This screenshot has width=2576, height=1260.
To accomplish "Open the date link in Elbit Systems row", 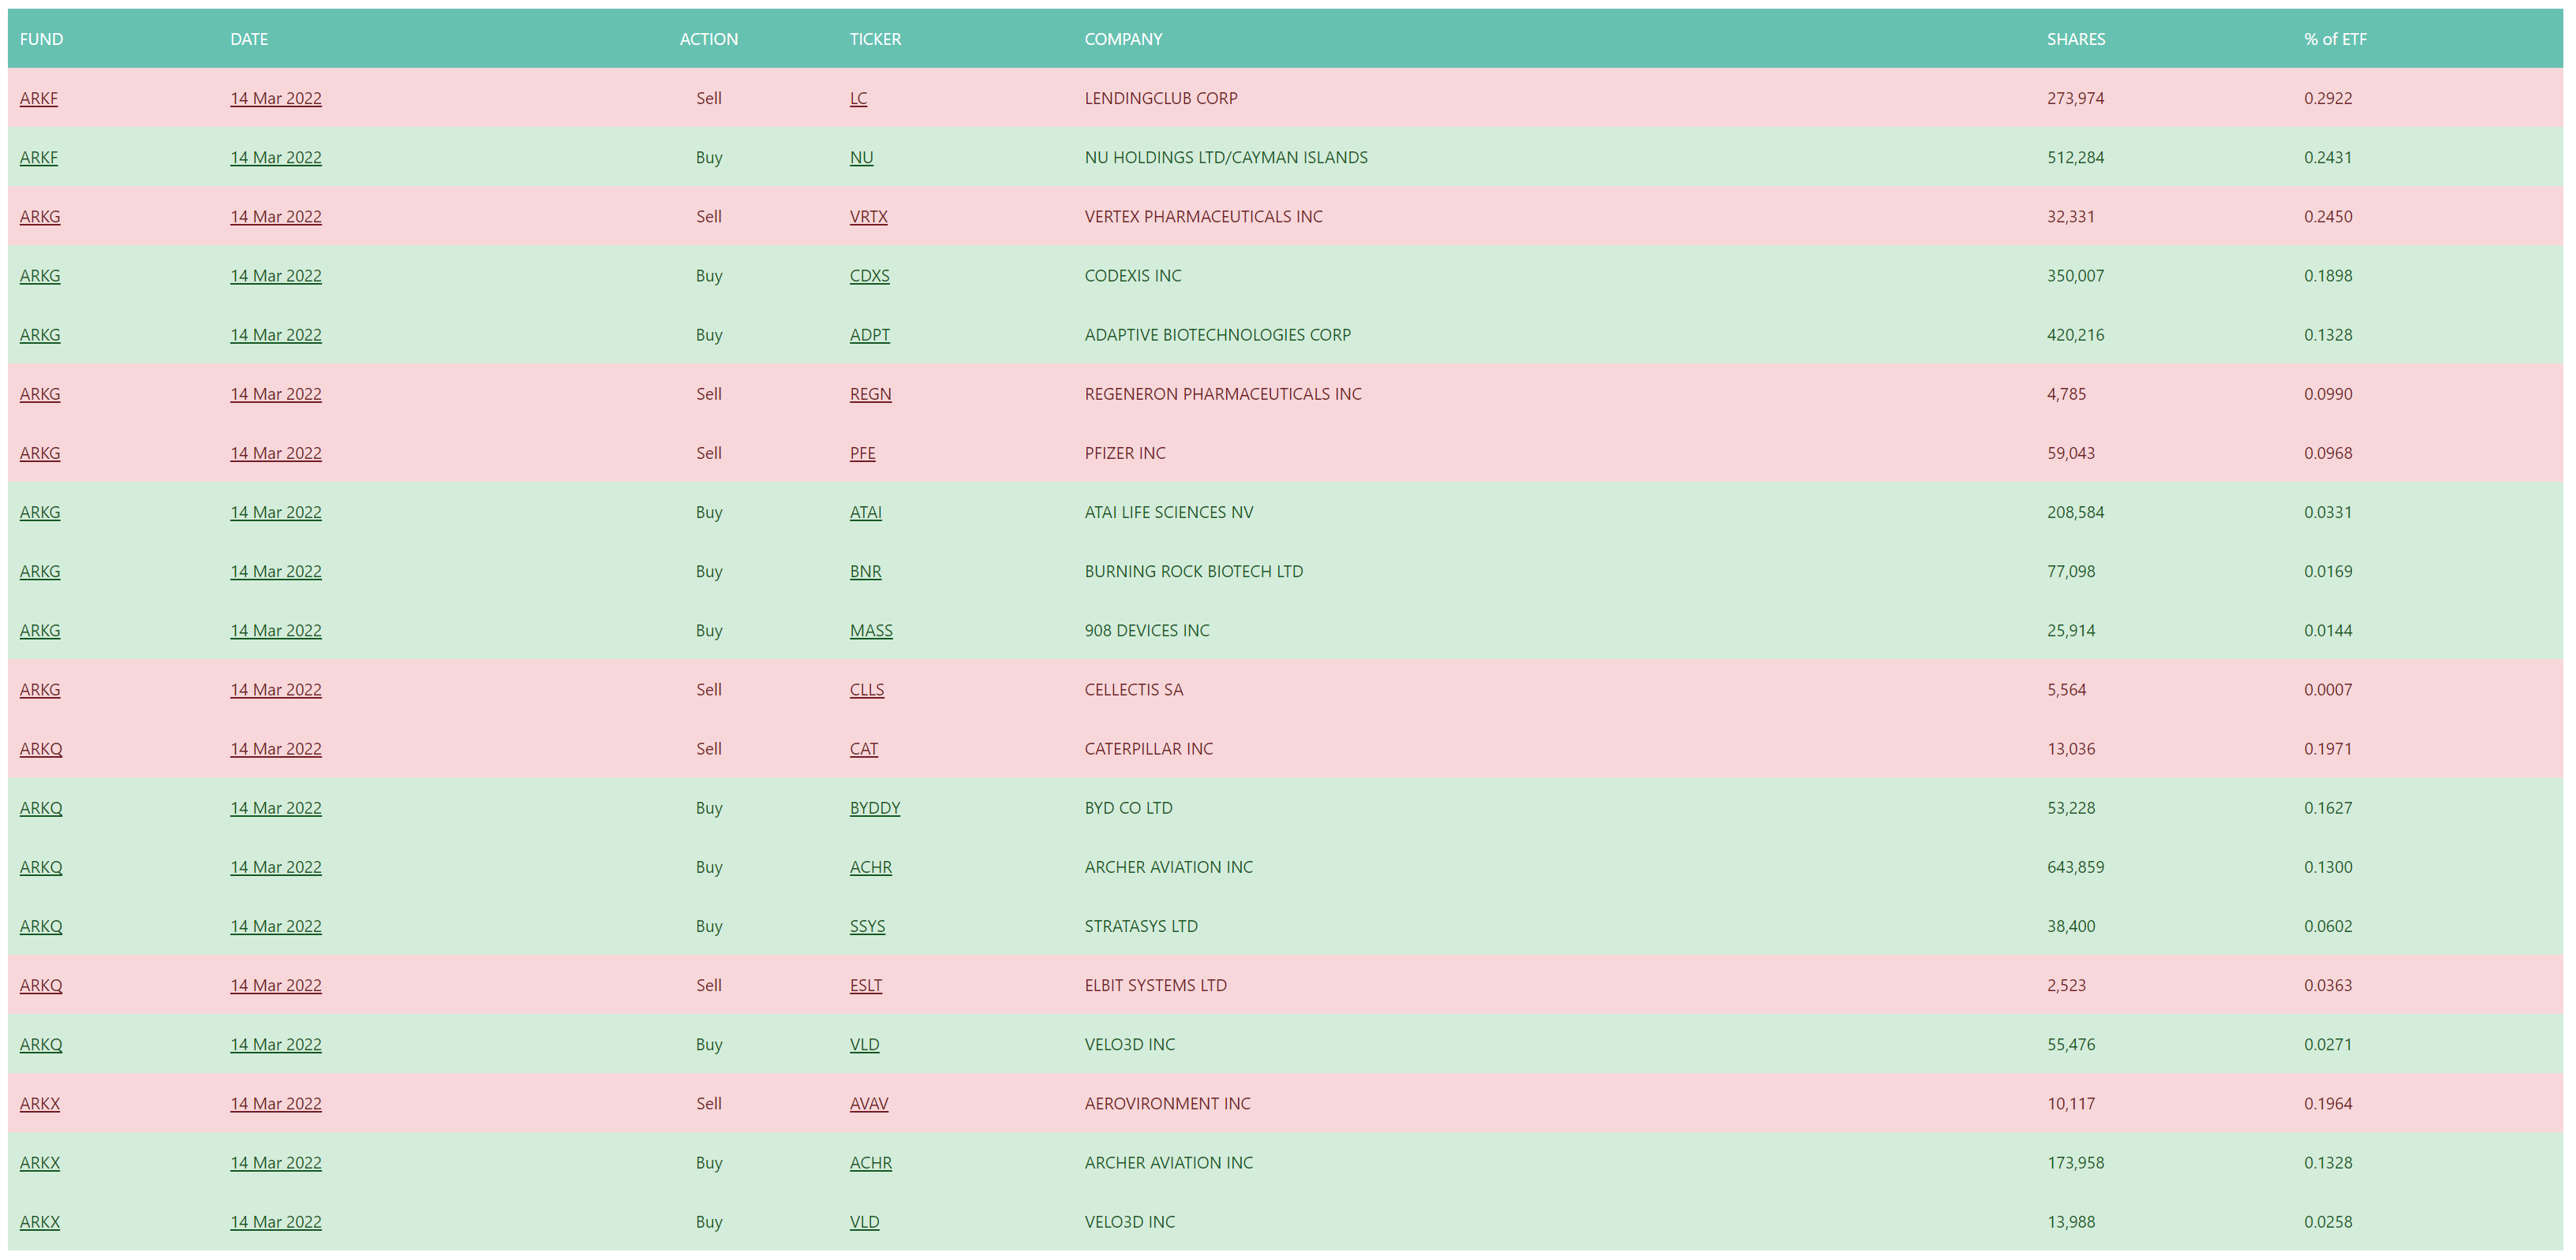I will (x=276, y=986).
